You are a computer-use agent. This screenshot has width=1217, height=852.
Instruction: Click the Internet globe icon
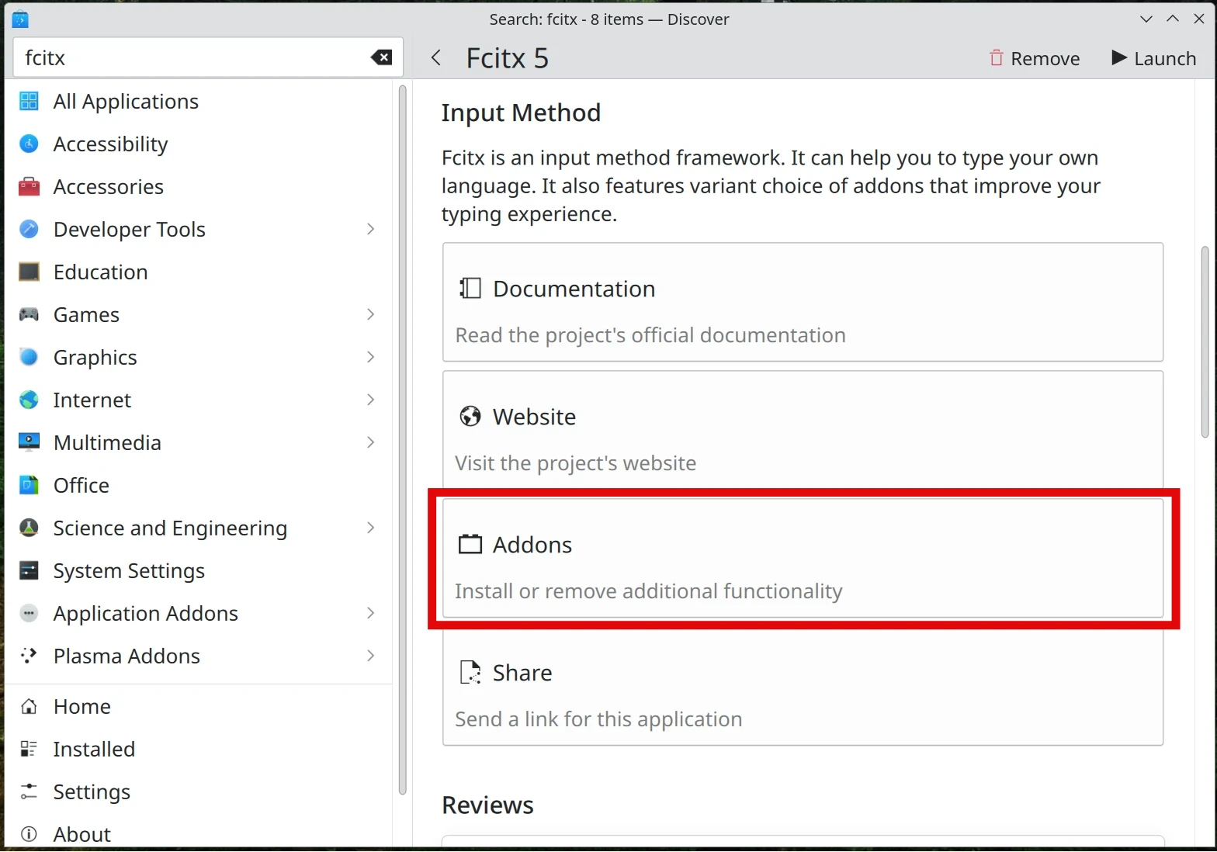(x=29, y=400)
